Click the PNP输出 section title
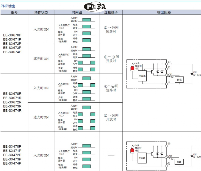This screenshot has width=201, height=171. click(8, 6)
